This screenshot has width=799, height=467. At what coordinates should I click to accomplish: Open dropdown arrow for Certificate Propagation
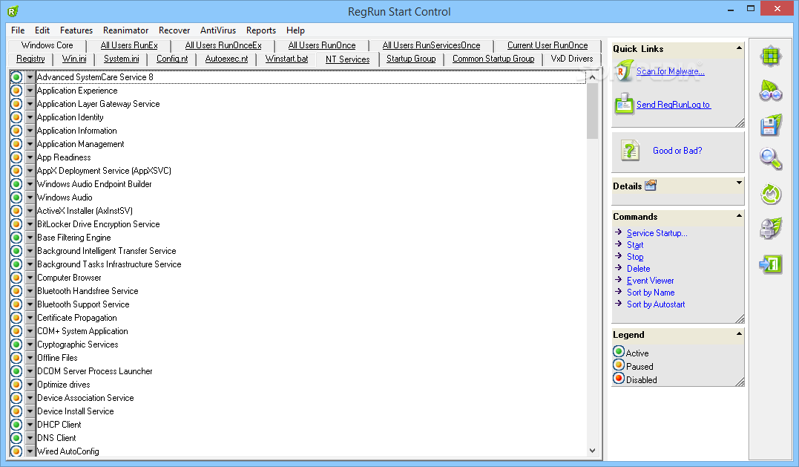[x=30, y=318]
